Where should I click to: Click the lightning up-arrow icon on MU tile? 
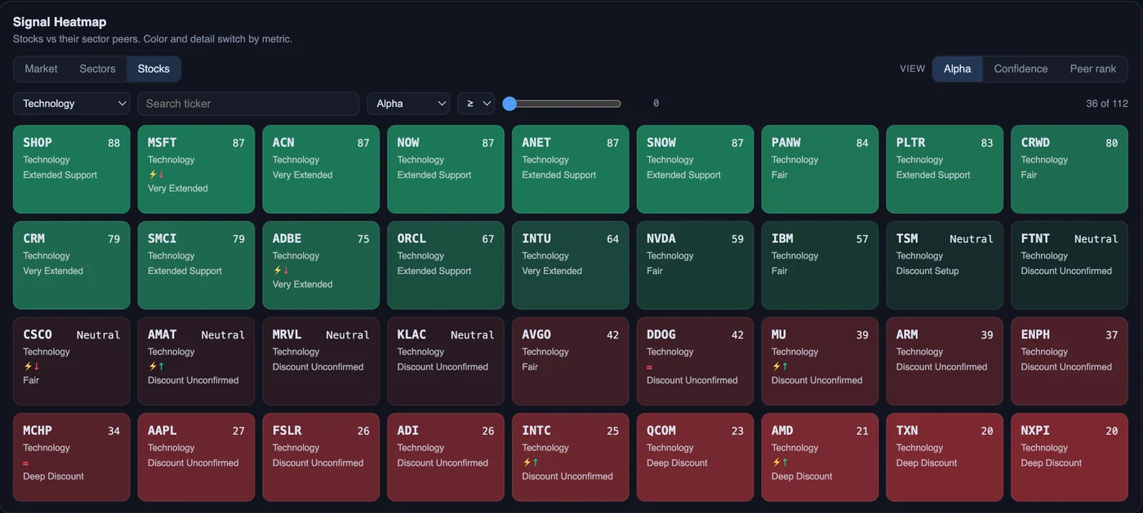[x=780, y=366]
